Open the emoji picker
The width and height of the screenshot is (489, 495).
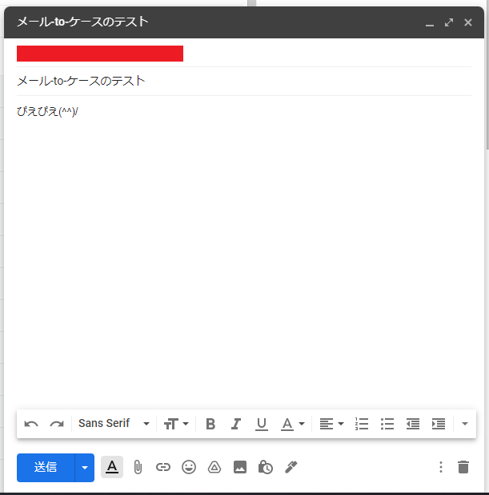click(189, 467)
